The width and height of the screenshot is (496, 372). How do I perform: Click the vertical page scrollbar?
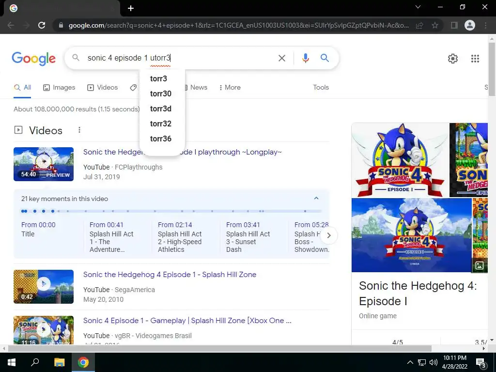click(x=492, y=69)
